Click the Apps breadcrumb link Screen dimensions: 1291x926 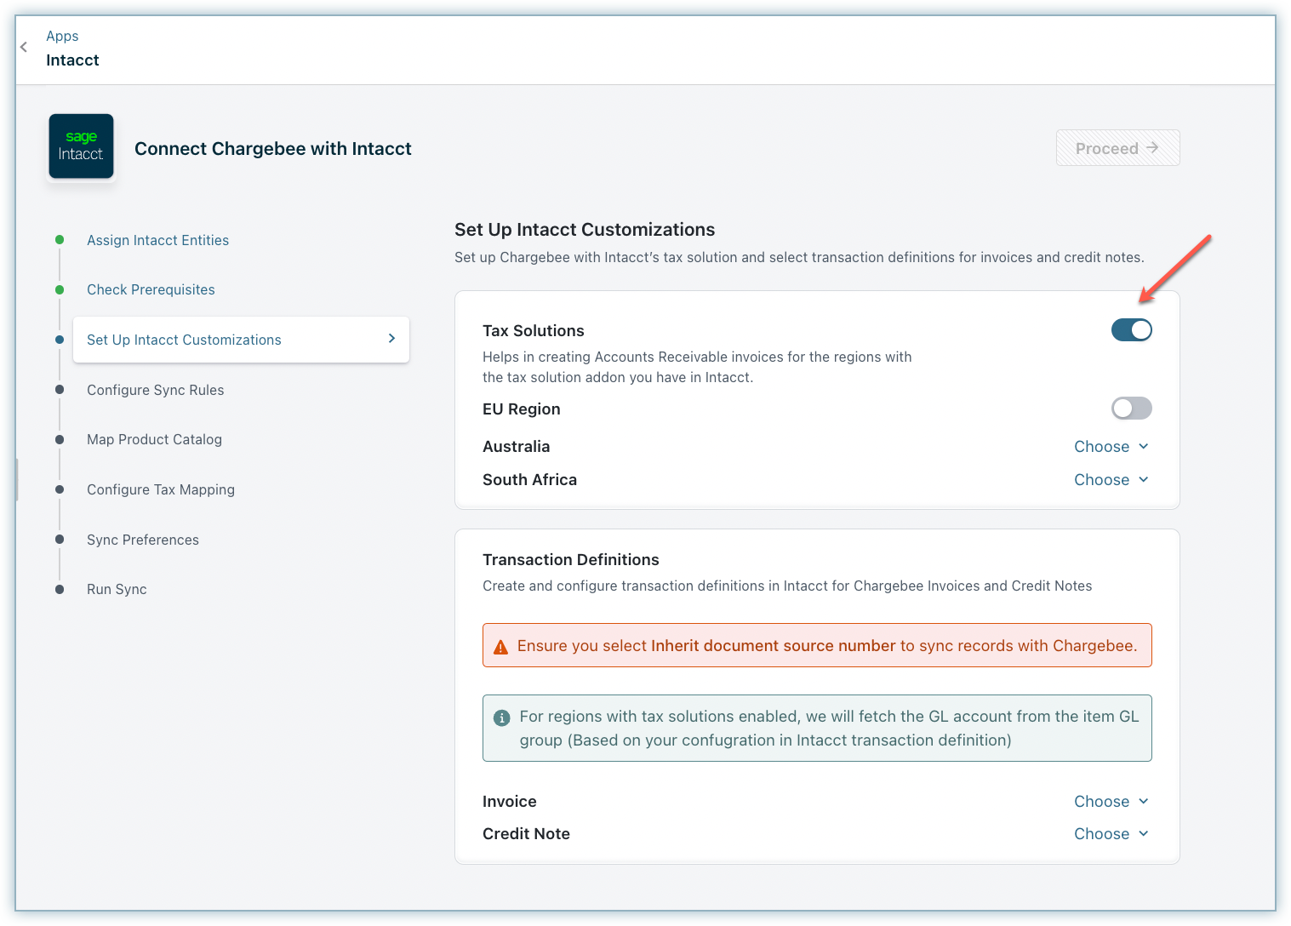coord(62,36)
